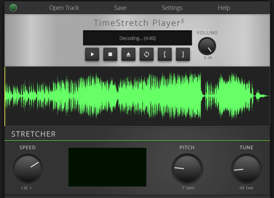Click the Volume knob
Viewport: 274px width, 198px height.
point(207,46)
